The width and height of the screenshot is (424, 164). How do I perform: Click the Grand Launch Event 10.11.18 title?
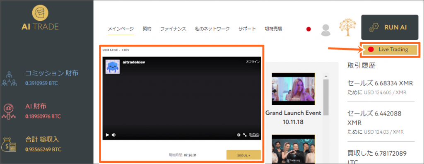(x=294, y=118)
